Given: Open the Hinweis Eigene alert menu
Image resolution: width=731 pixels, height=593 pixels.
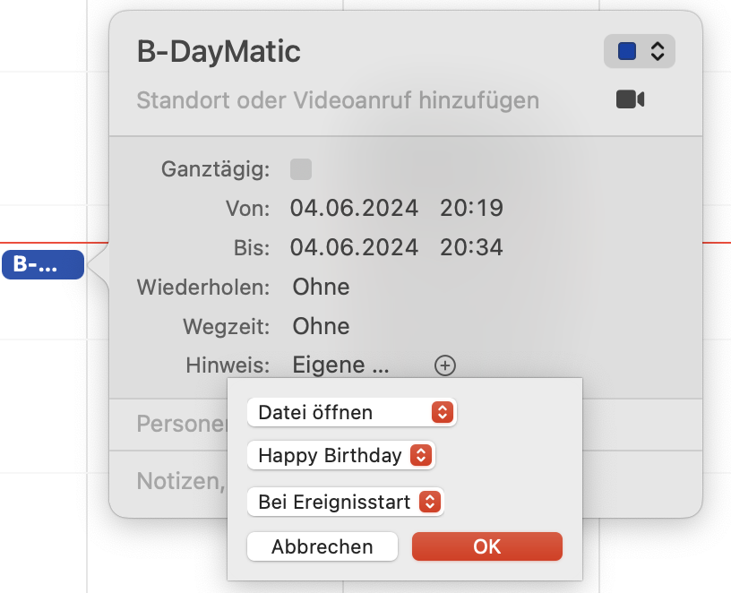Looking at the screenshot, I should 340,365.
